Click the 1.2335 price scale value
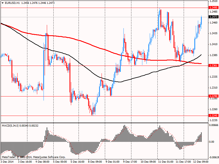Image resolution: width=219 pixels, height=164 pixels. click(x=214, y=77)
